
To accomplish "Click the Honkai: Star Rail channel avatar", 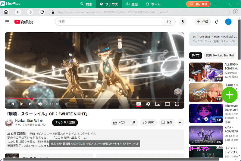I will 9,122.
